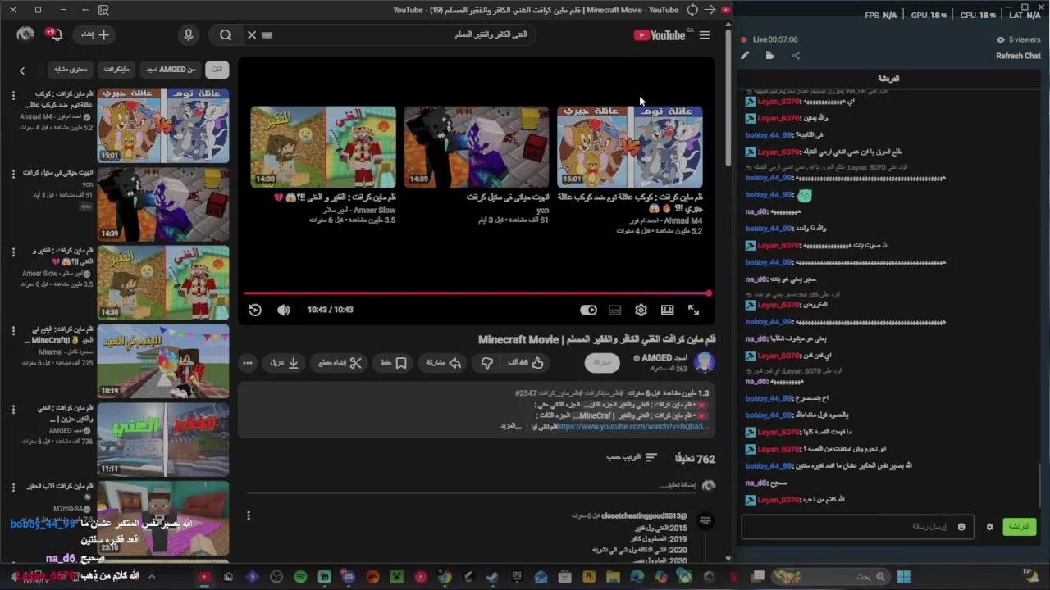The width and height of the screenshot is (1050, 590).
Task: Click the camera icon in stream panel
Action: click(769, 56)
